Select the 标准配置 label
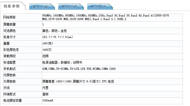 [x=10, y=62]
